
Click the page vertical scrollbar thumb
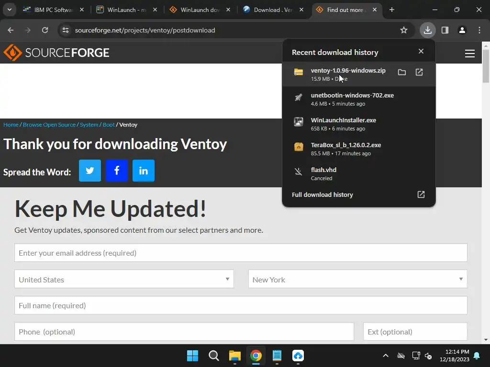(x=486, y=66)
